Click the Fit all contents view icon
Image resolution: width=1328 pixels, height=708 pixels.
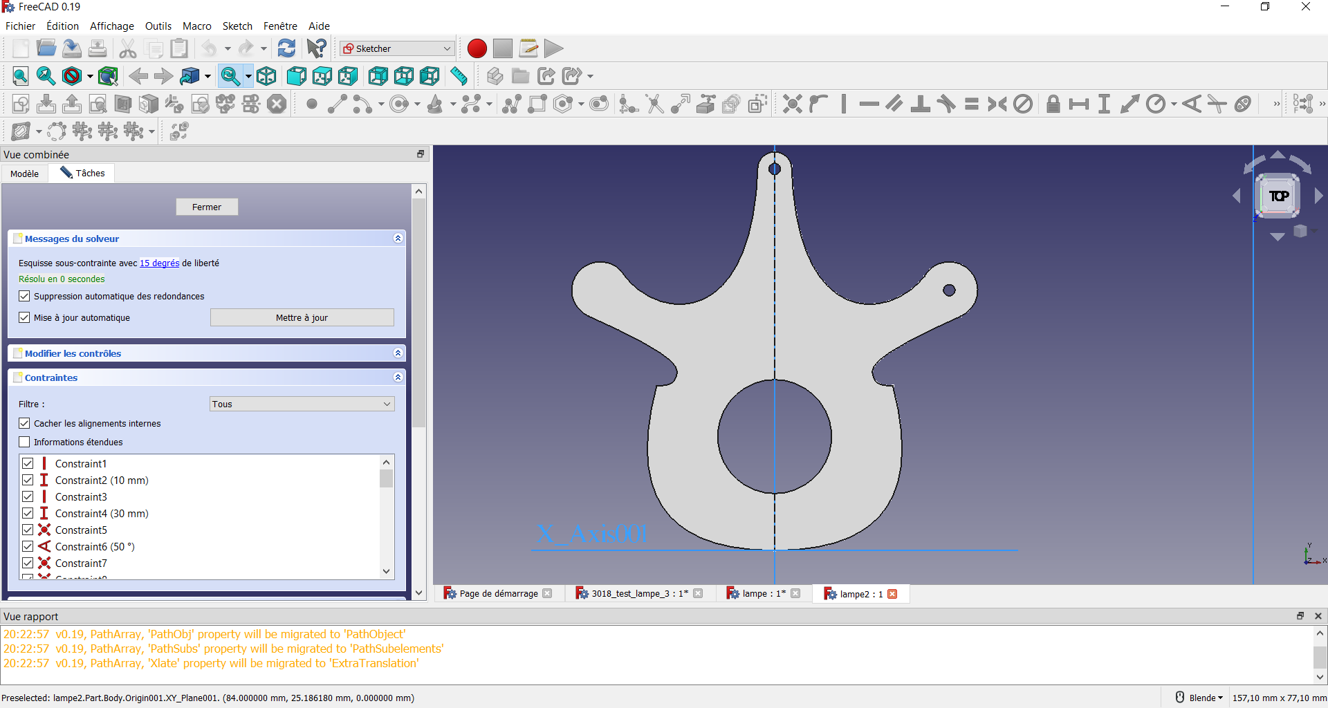coord(21,76)
